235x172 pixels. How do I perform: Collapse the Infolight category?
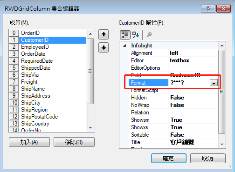pyautogui.click(x=124, y=46)
